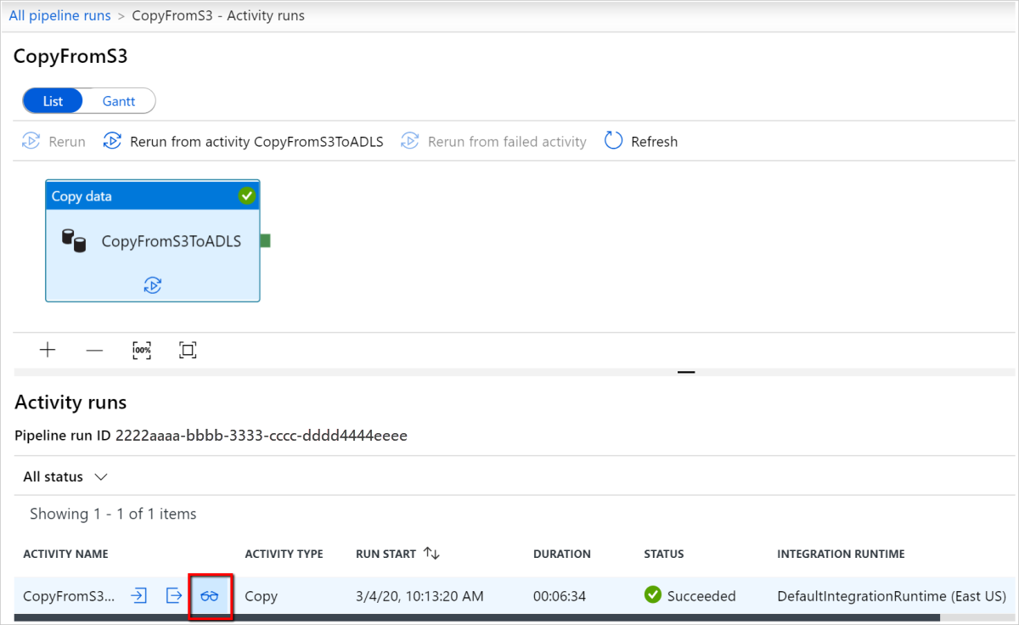This screenshot has width=1019, height=625.
Task: Click Rerun from activity CopyFromS3ToADLS
Action: click(x=243, y=141)
